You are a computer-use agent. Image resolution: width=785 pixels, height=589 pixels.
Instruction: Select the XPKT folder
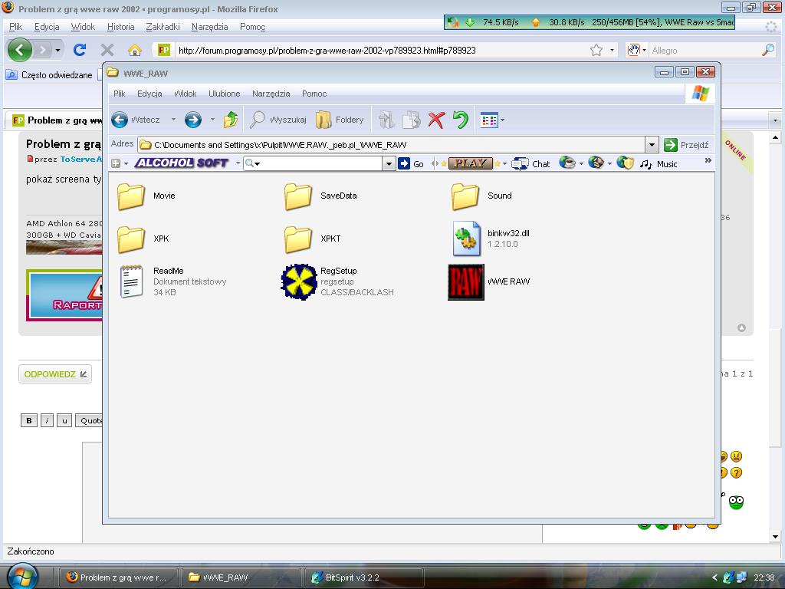pyautogui.click(x=313, y=239)
